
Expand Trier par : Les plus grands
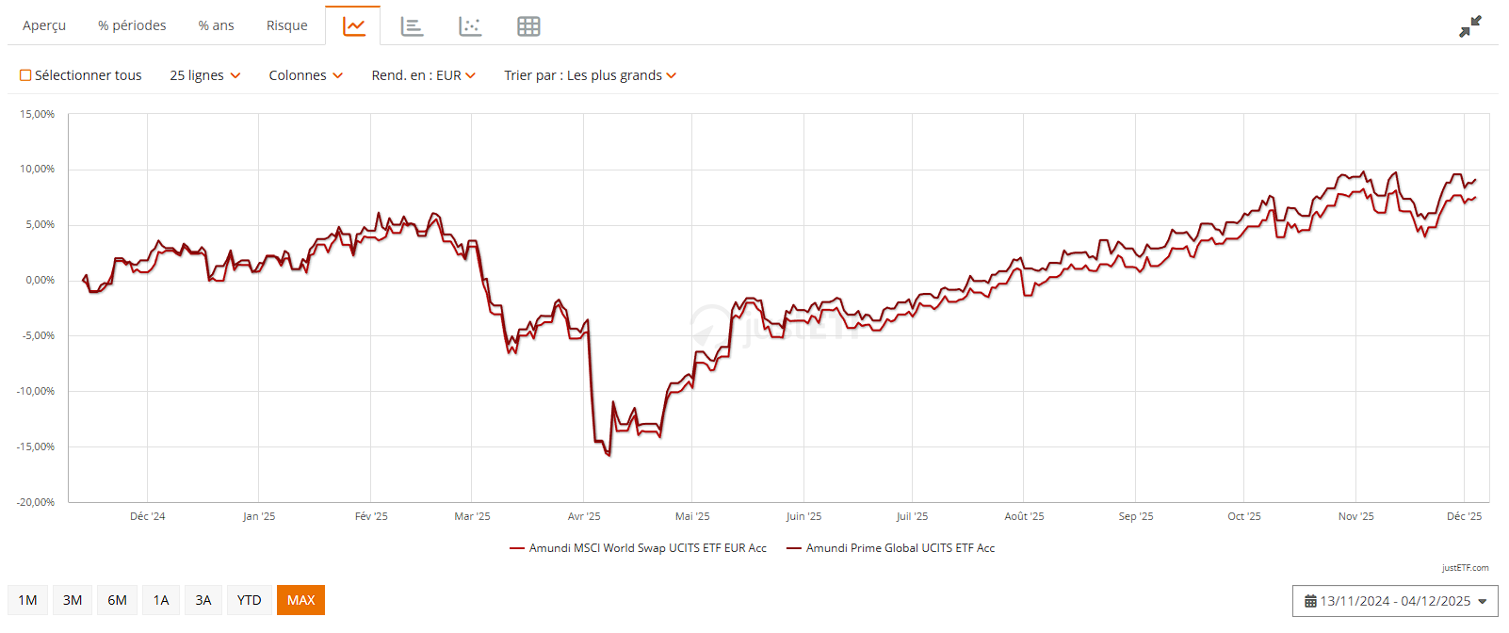tap(590, 75)
